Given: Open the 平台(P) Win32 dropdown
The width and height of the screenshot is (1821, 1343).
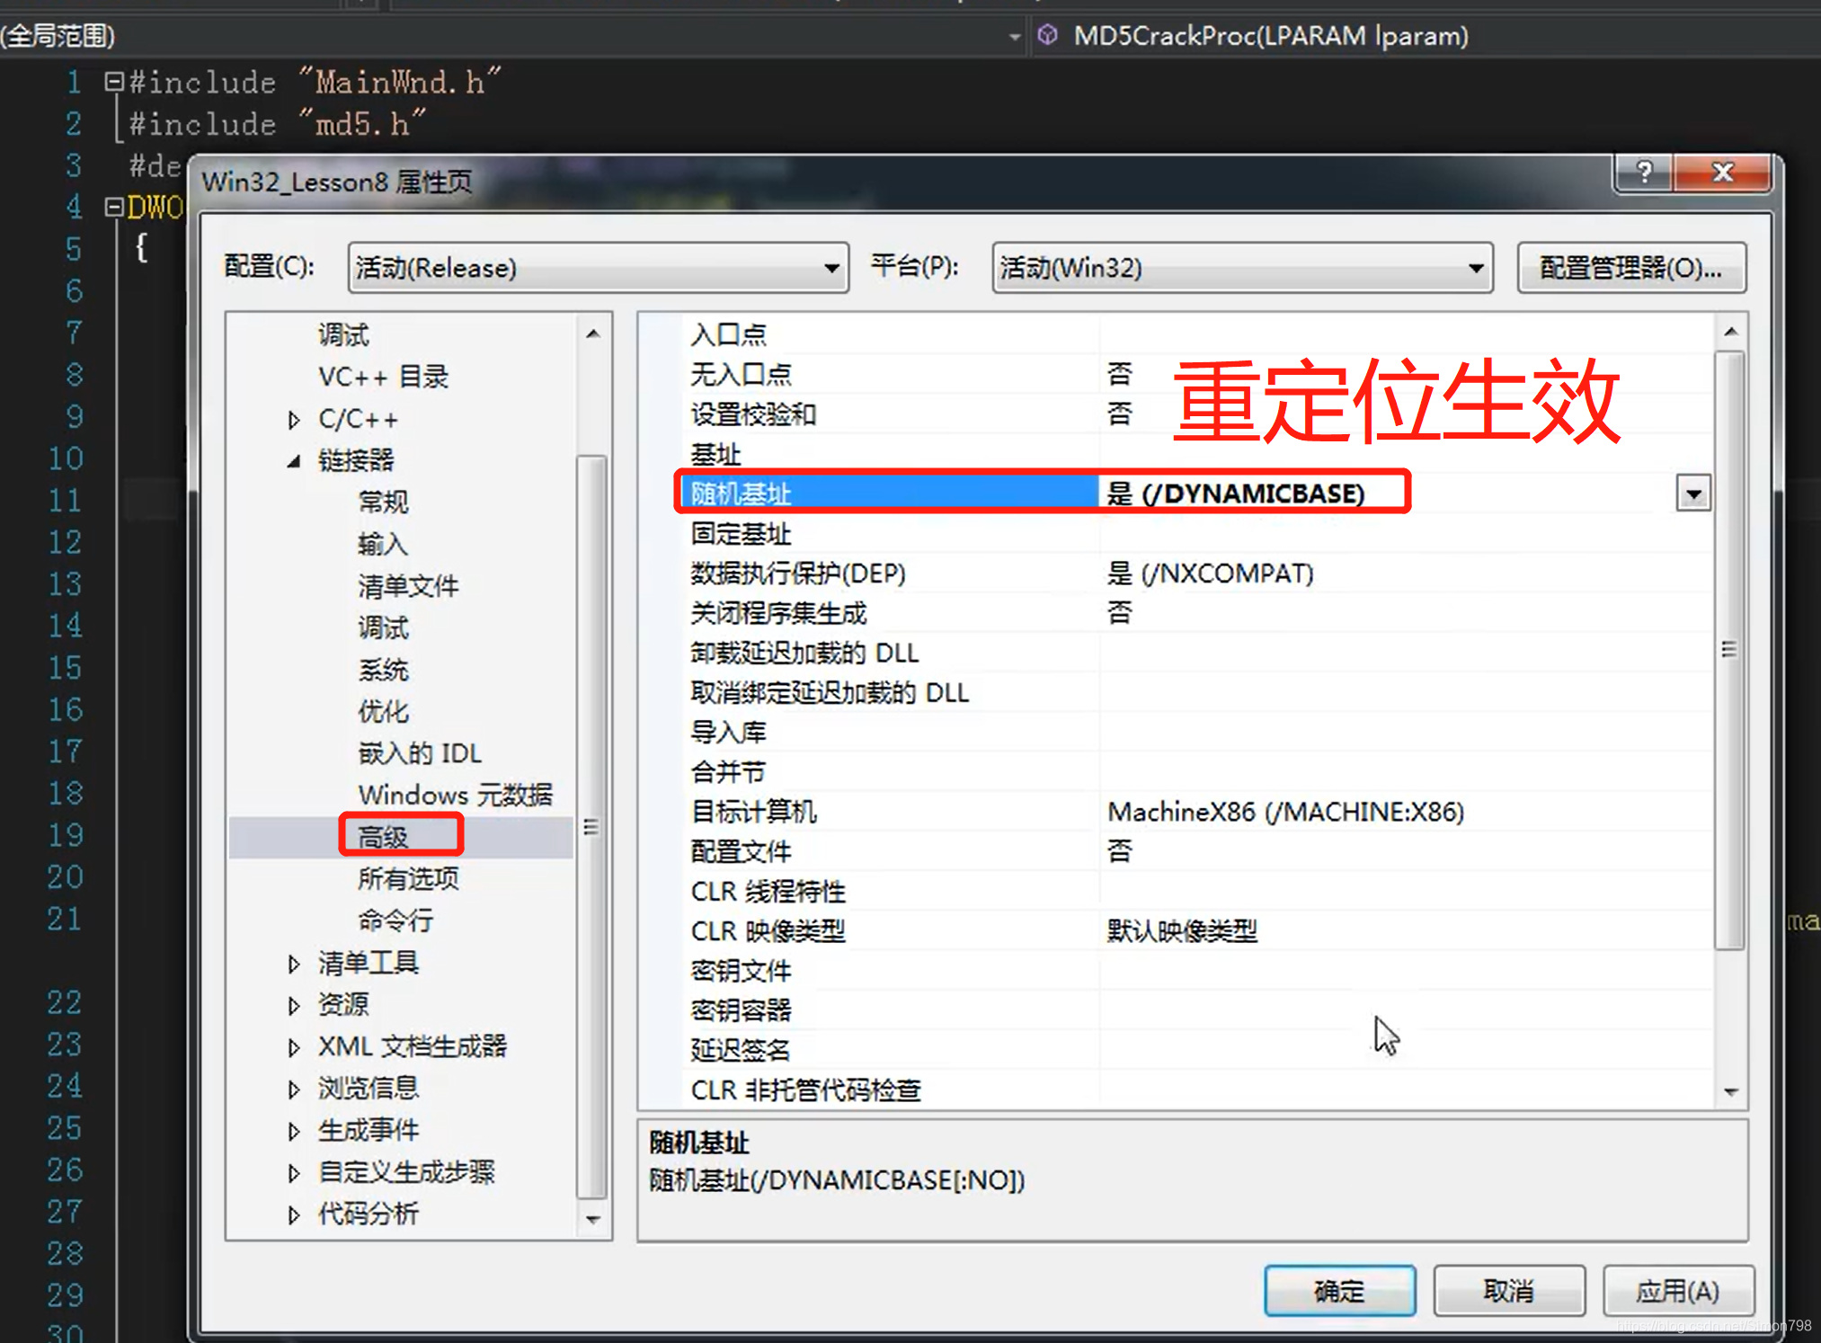Looking at the screenshot, I should [x=1242, y=268].
